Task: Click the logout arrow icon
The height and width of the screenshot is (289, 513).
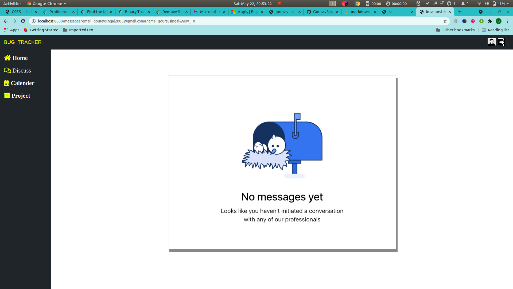Action: coord(502,42)
